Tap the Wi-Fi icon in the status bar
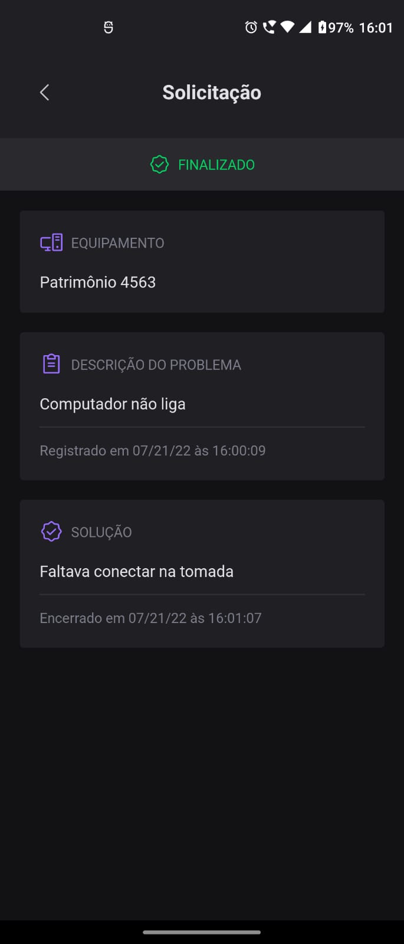Image resolution: width=404 pixels, height=944 pixels. tap(287, 27)
